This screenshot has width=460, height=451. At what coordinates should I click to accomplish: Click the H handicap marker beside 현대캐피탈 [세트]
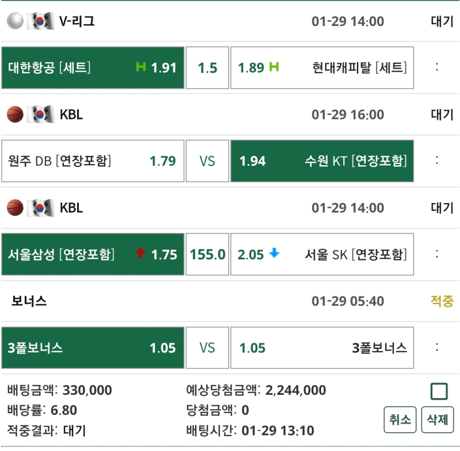click(x=273, y=67)
